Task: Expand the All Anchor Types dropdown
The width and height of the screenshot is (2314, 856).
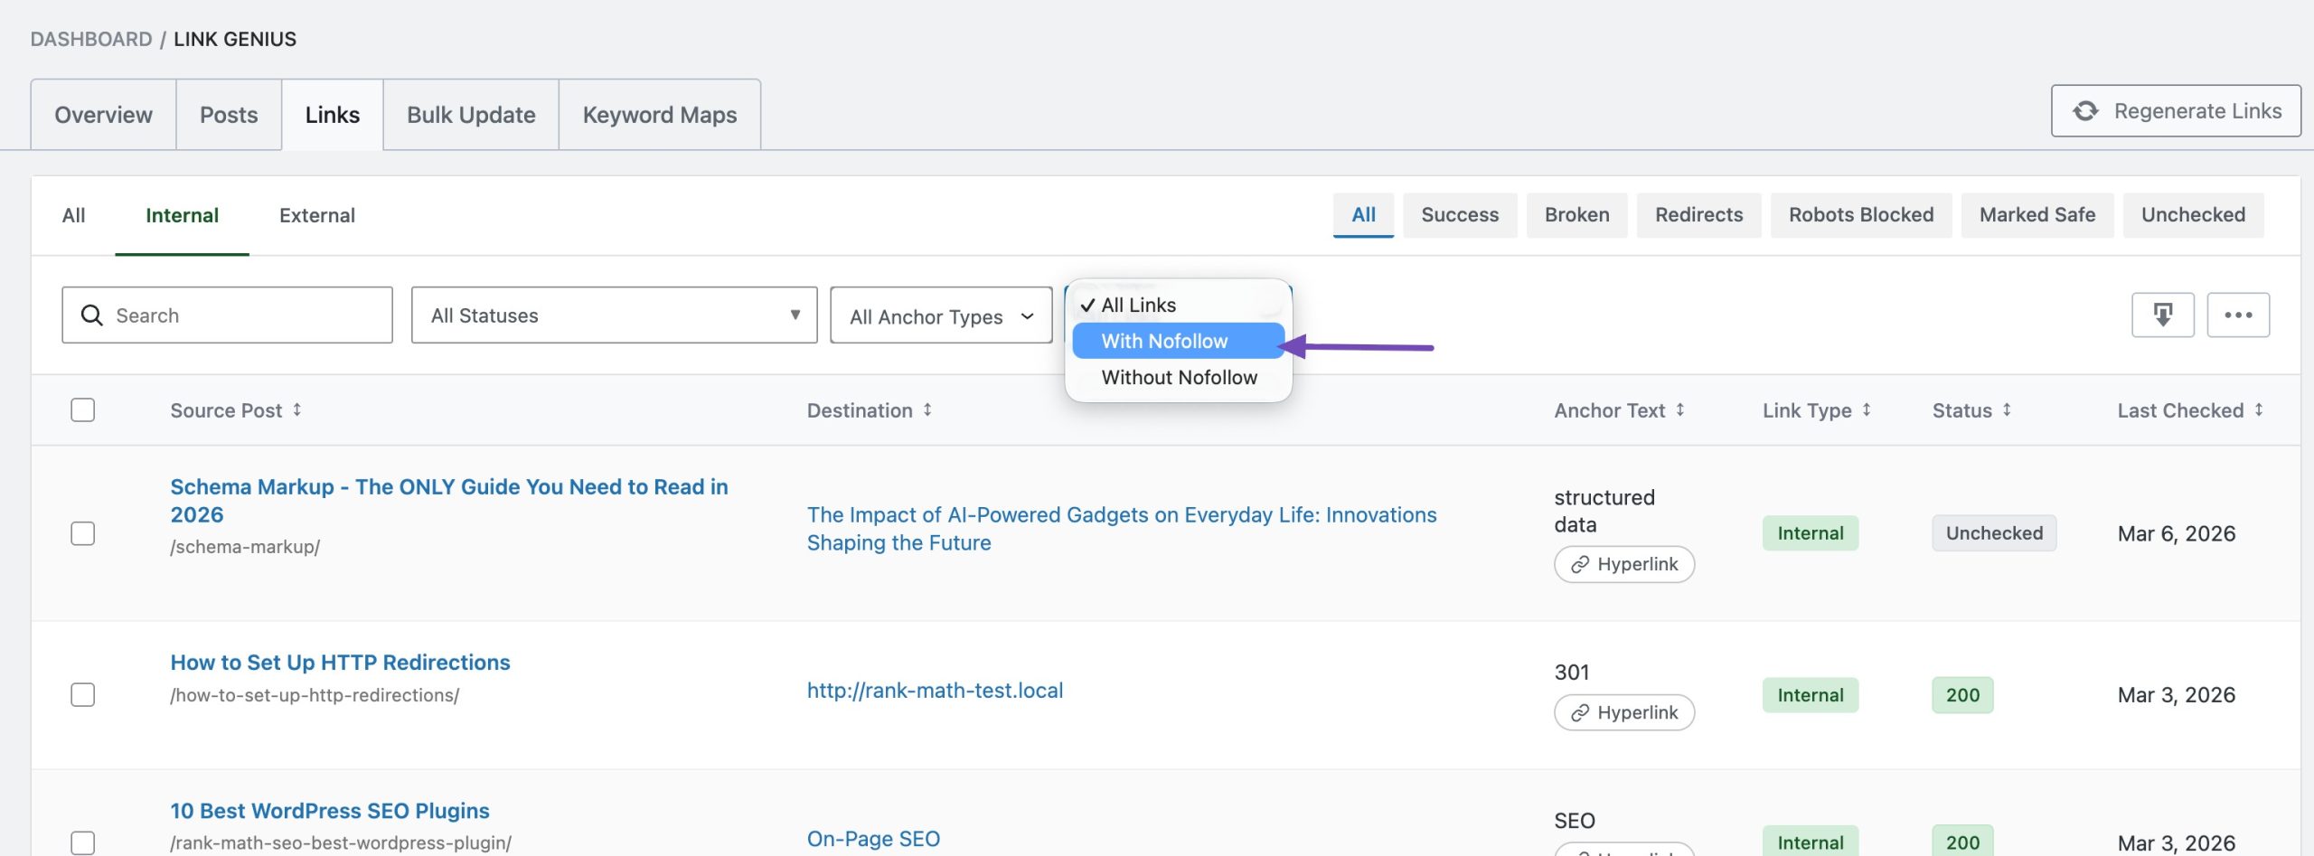Action: [x=940, y=315]
